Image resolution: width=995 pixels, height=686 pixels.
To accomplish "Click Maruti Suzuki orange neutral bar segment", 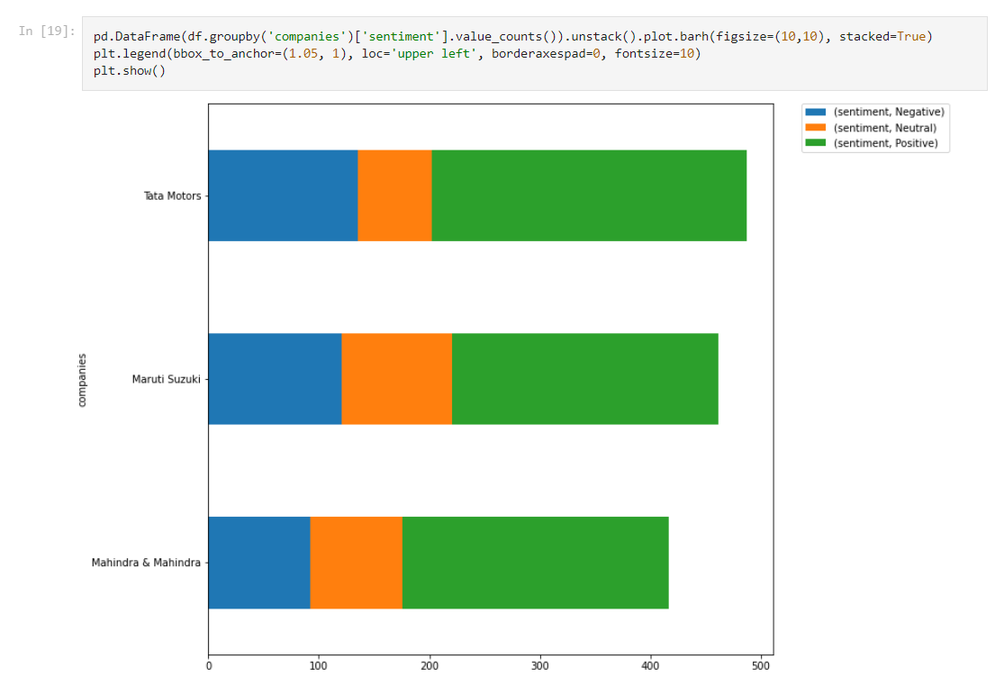I will [396, 379].
